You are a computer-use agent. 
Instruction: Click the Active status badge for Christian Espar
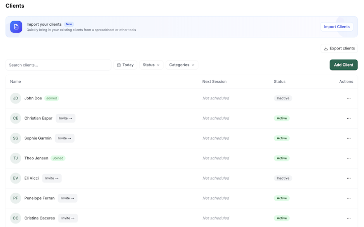pyautogui.click(x=282, y=118)
